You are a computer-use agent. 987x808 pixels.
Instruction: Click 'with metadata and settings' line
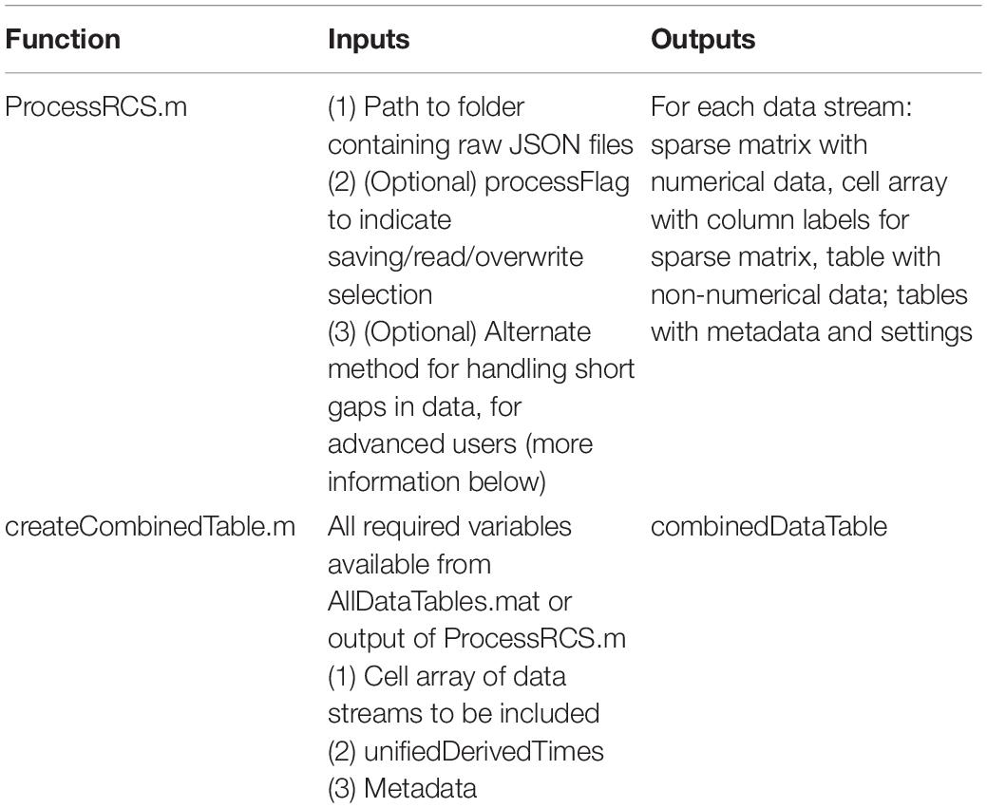click(x=811, y=332)
